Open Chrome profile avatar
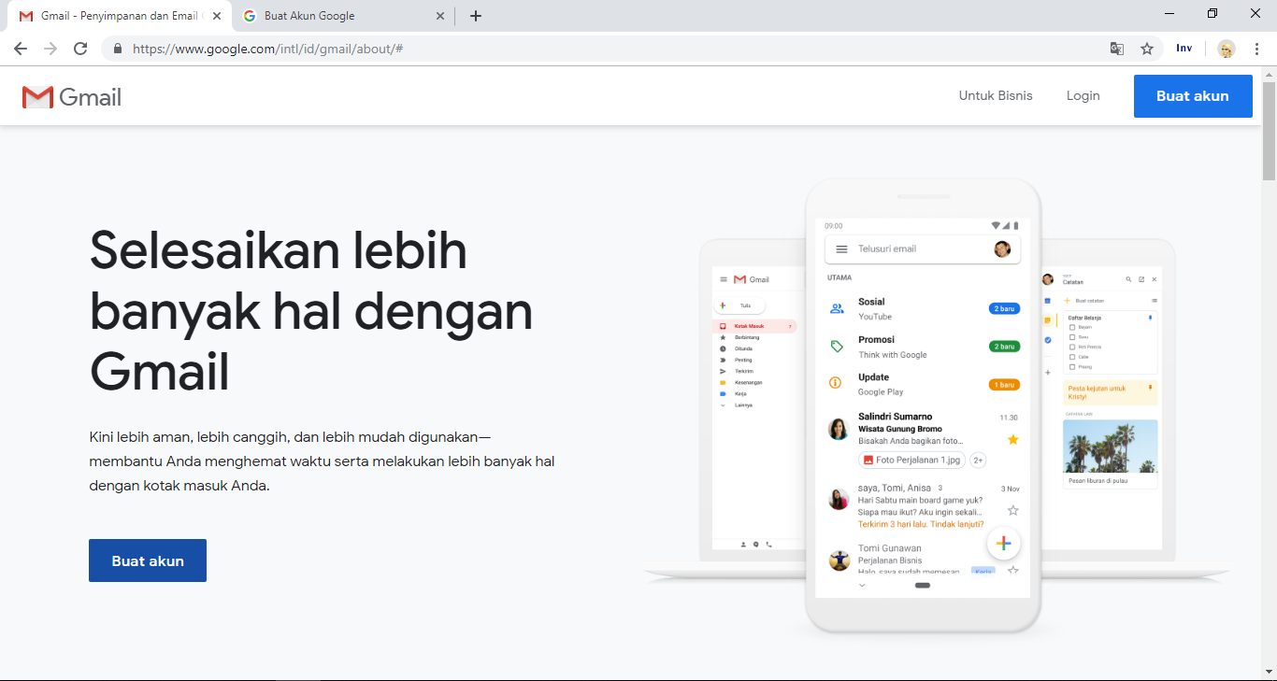 tap(1226, 49)
